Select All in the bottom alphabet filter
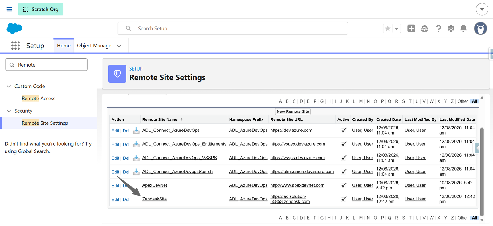Viewport: 493px width, 226px height. point(475,218)
